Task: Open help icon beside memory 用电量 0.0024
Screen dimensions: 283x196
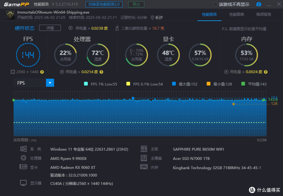Action: pyautogui.click(x=266, y=72)
